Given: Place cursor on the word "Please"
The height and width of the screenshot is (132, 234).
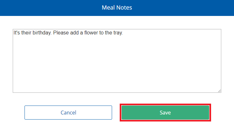Looking at the screenshot, I should (60, 33).
